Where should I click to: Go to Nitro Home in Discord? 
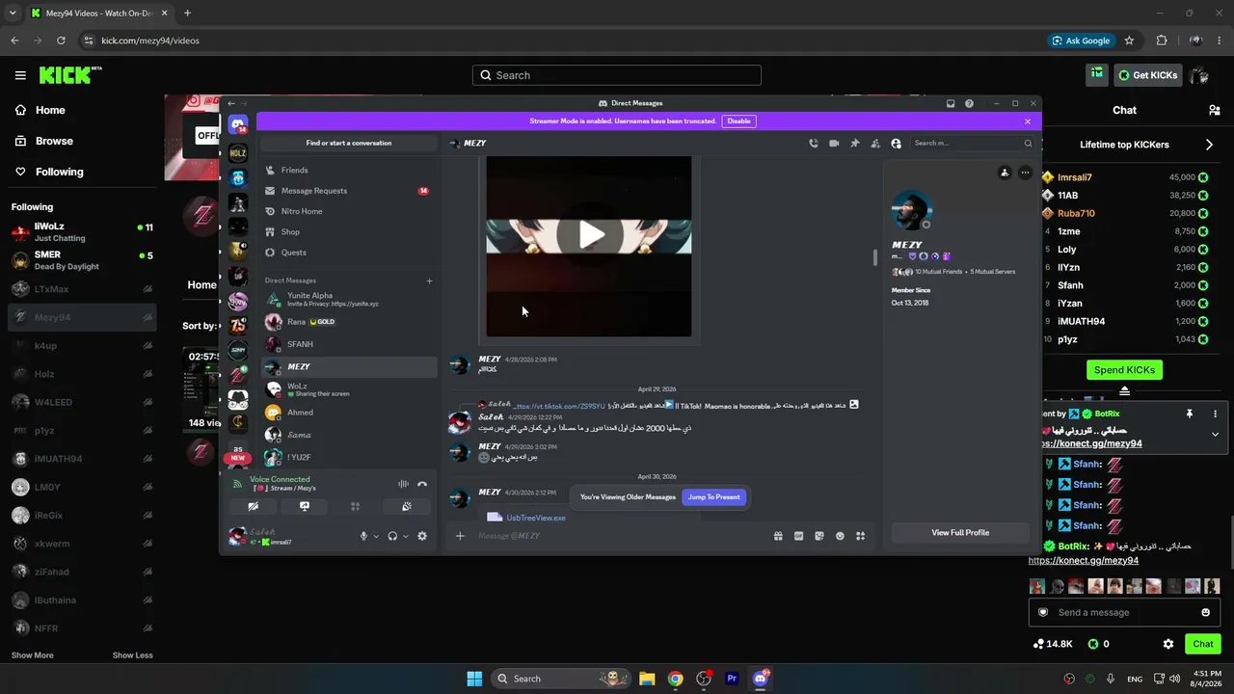347,211
